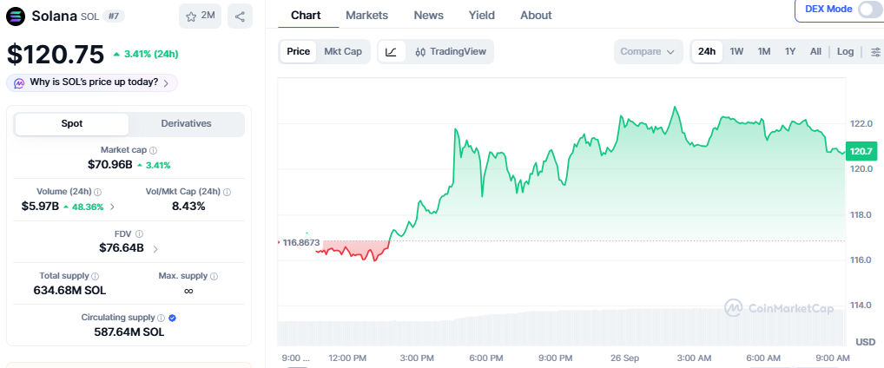Select the 1Y time range

[x=790, y=52]
